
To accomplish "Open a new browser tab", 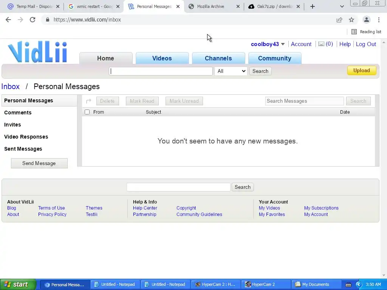I will [313, 6].
